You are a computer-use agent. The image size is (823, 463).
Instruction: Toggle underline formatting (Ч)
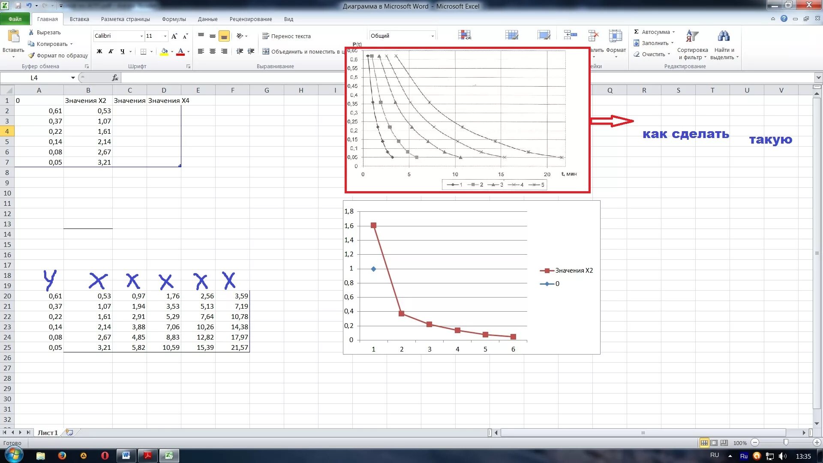(123, 51)
